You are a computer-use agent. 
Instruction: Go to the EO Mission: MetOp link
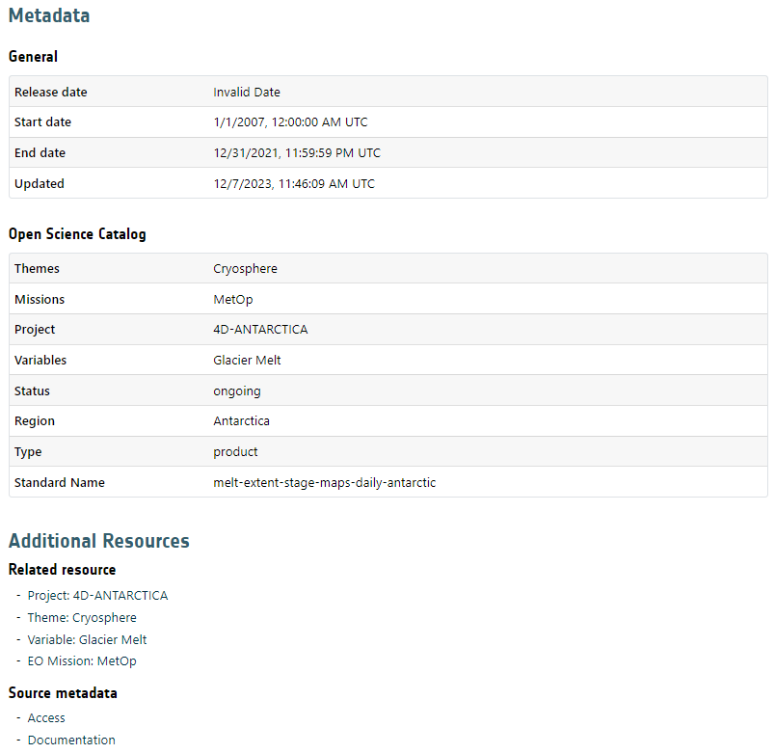(x=82, y=661)
